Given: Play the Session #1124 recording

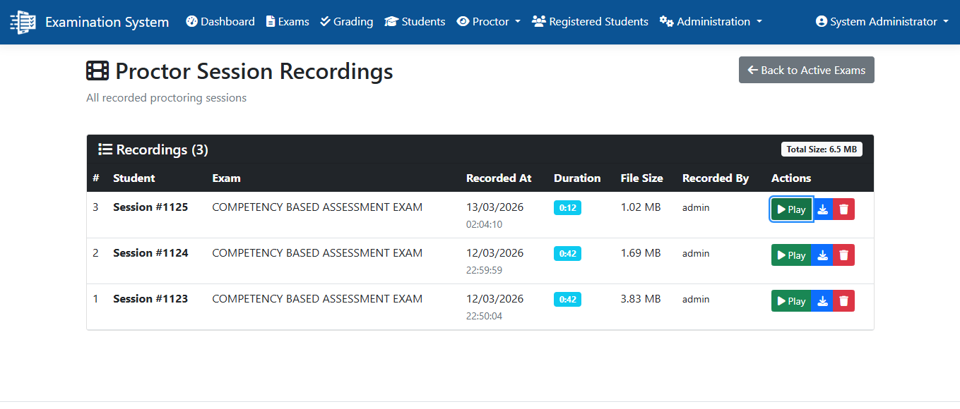Looking at the screenshot, I should point(791,255).
